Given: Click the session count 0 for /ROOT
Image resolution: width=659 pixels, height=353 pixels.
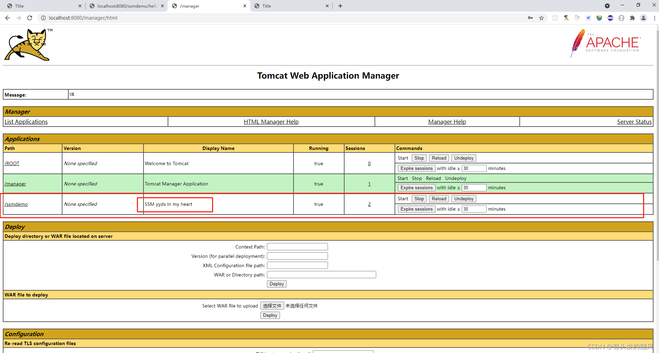Looking at the screenshot, I should [369, 163].
